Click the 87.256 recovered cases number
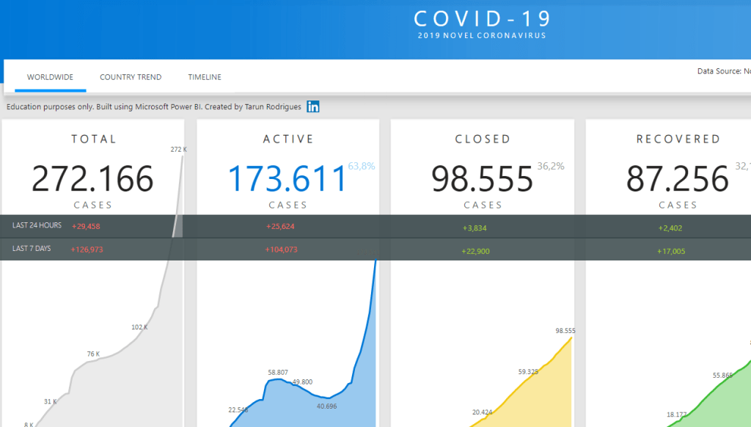The image size is (751, 427). 677,178
